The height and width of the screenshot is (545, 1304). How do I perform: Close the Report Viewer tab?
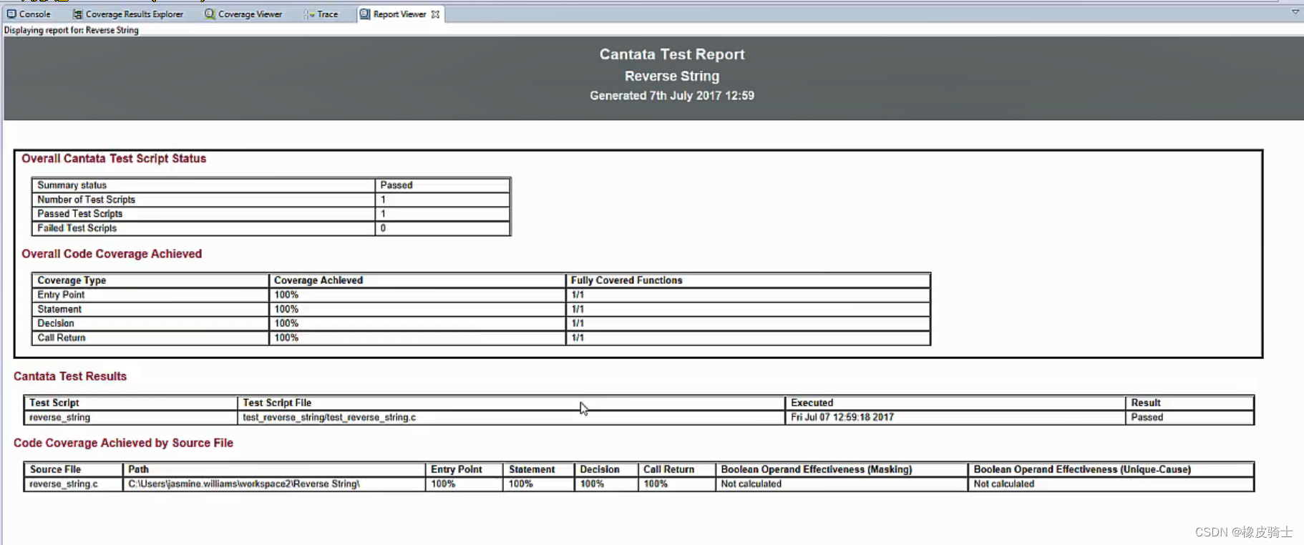pyautogui.click(x=435, y=14)
